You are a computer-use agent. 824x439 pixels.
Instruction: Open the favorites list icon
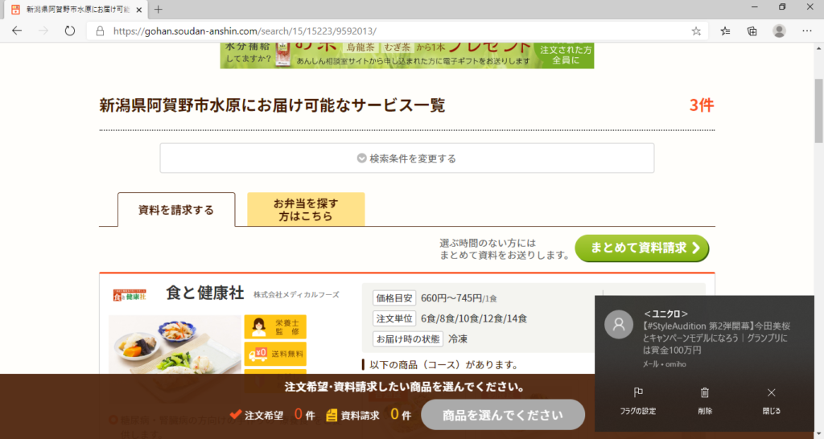pyautogui.click(x=725, y=31)
